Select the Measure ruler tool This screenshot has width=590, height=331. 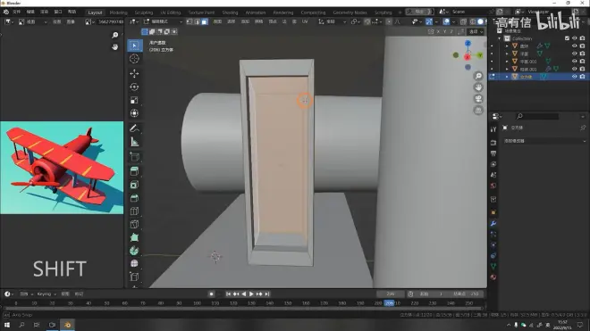point(134,142)
